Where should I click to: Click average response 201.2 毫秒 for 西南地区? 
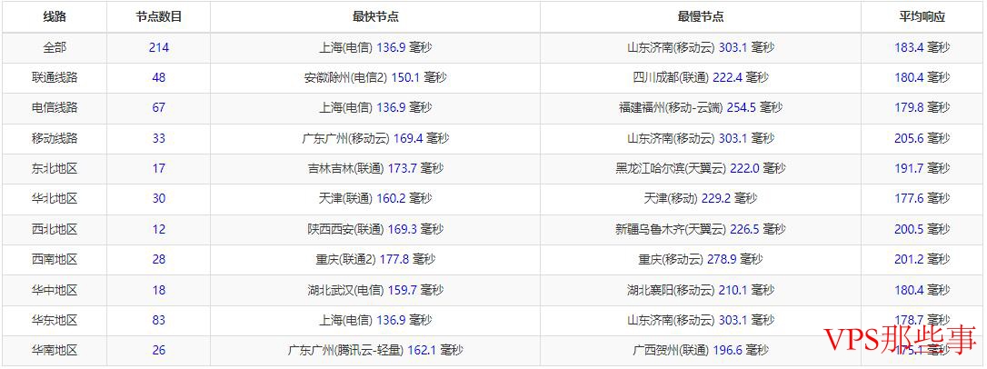[x=922, y=259]
